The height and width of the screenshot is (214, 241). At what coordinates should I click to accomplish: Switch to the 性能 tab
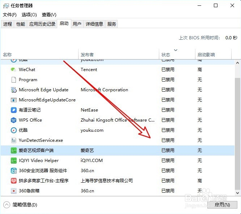tap(21, 24)
